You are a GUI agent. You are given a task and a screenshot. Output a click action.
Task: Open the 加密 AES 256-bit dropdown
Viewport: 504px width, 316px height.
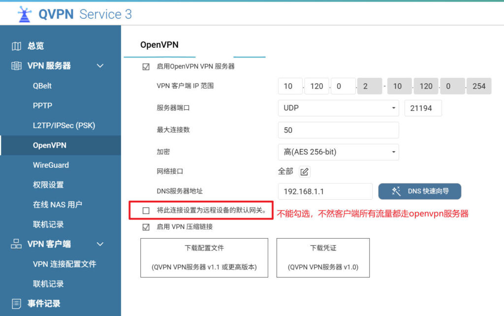tap(338, 152)
